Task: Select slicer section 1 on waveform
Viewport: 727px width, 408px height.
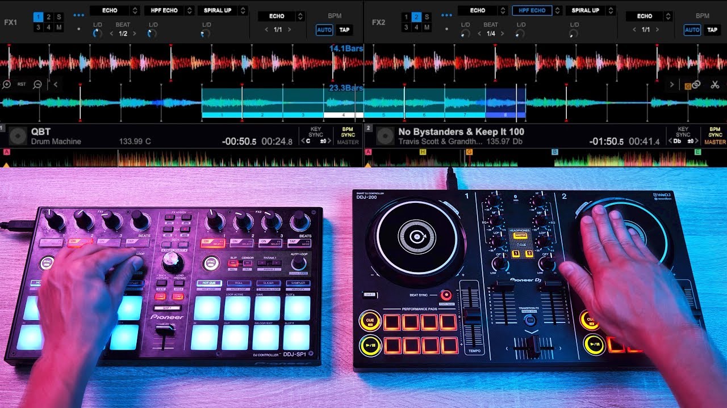Action: 222,115
